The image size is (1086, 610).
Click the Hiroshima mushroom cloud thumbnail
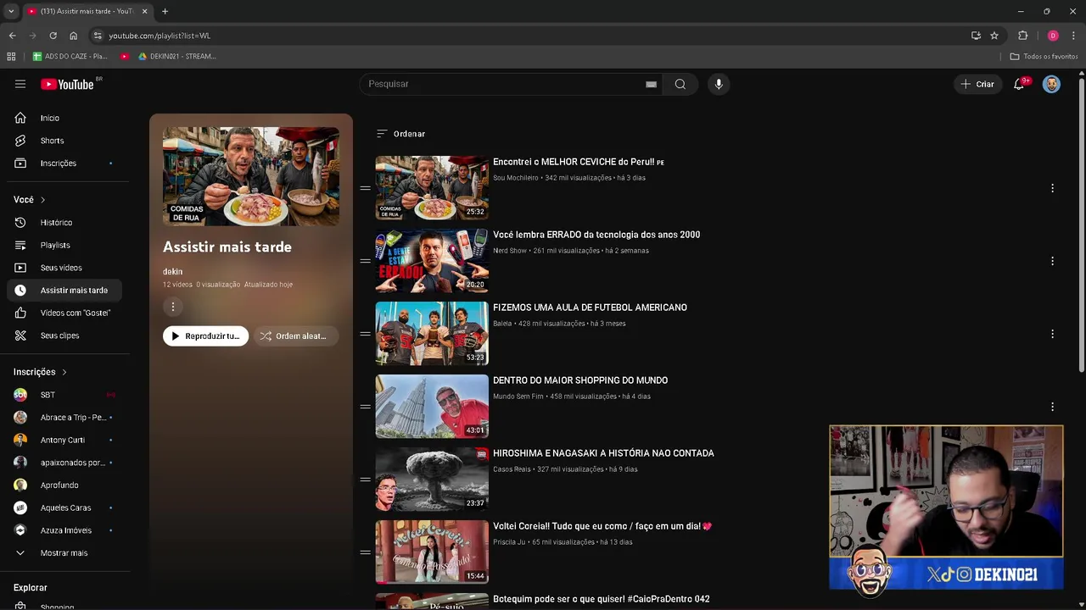(432, 479)
